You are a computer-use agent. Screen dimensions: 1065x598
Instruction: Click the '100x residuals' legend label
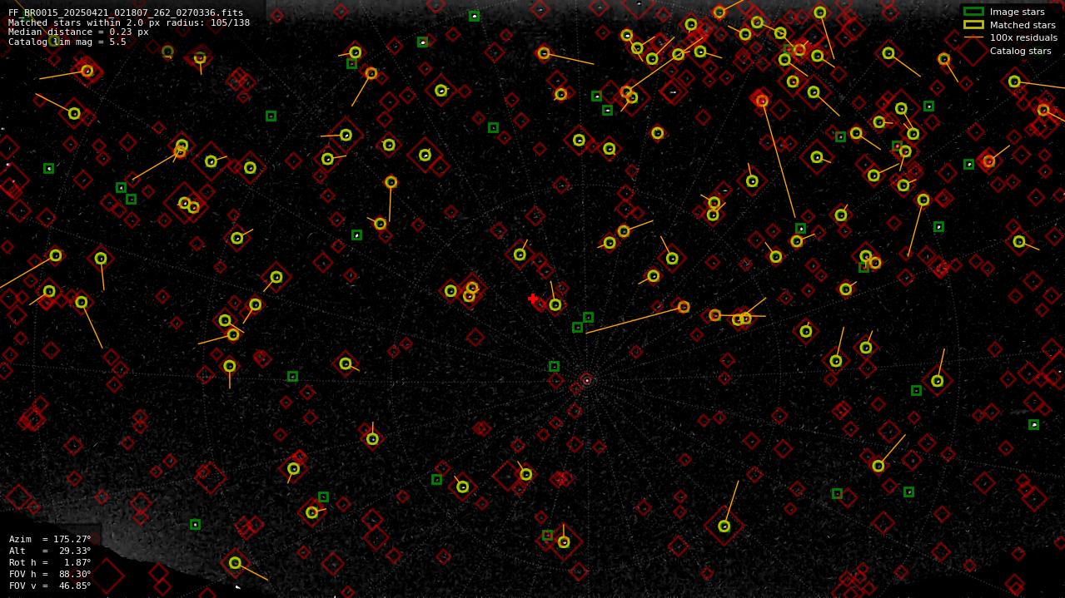(1023, 37)
